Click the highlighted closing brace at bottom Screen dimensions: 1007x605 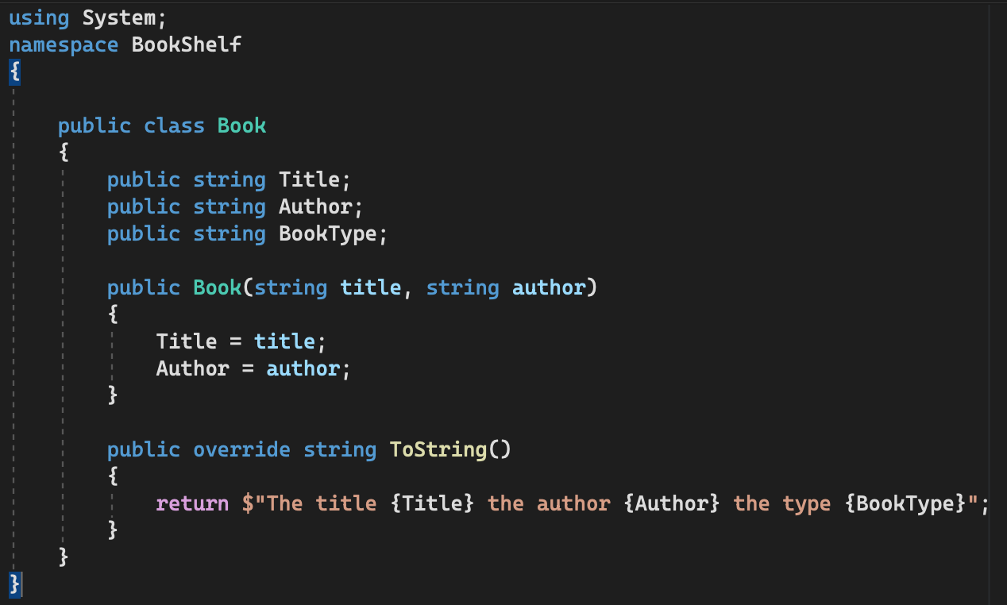15,584
